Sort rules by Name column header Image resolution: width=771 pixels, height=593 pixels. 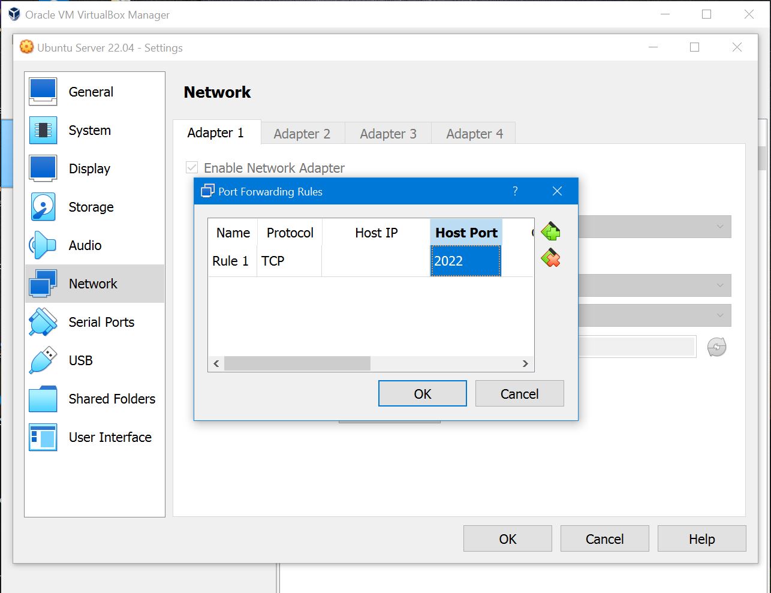coord(233,233)
